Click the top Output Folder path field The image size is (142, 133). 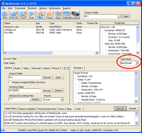pos(101,16)
